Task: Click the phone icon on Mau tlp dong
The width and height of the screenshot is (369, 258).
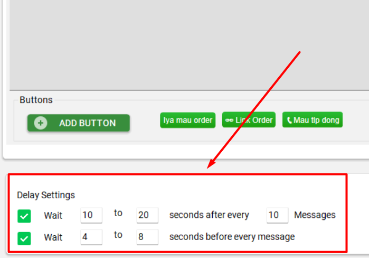Action: pyautogui.click(x=289, y=120)
